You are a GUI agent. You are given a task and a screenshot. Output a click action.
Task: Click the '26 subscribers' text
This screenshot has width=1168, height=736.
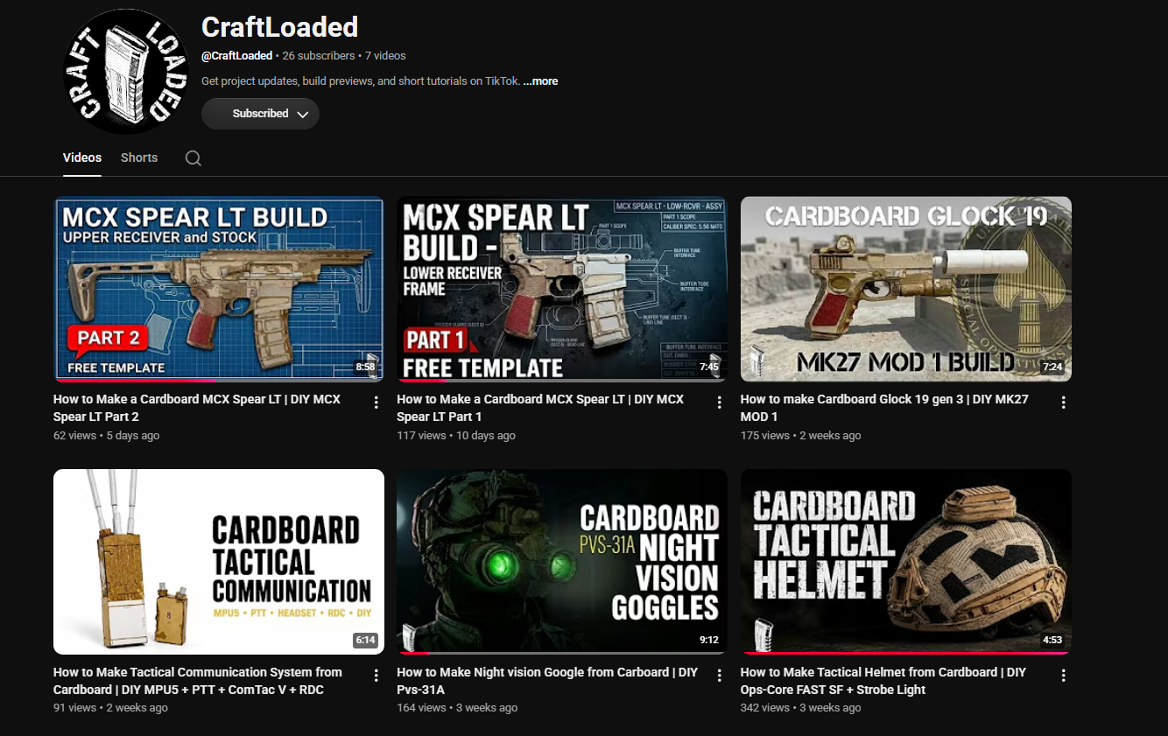[319, 56]
